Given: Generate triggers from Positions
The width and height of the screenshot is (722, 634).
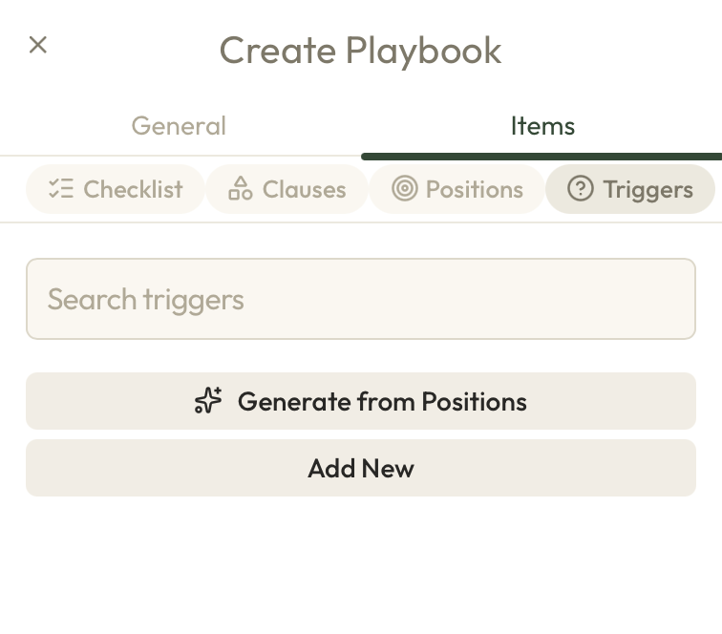Looking at the screenshot, I should coord(361,401).
